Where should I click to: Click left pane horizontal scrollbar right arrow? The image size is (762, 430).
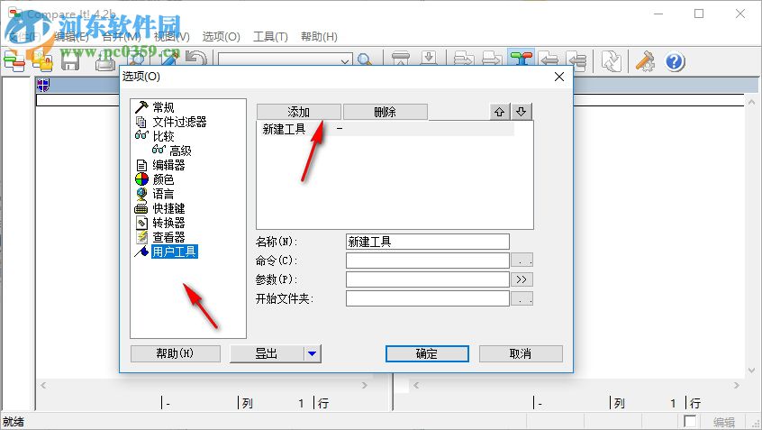[365, 385]
